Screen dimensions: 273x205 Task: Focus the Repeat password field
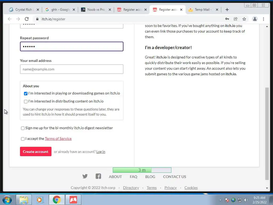(x=72, y=46)
